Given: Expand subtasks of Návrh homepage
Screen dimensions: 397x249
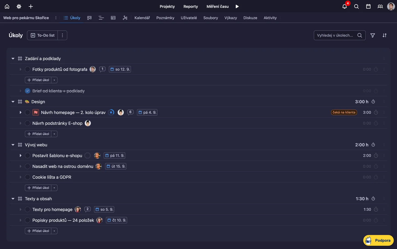Looking at the screenshot, I should [x=21, y=112].
